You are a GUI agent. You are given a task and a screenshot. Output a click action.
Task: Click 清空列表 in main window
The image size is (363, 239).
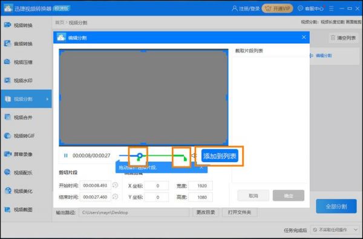[x=344, y=38]
